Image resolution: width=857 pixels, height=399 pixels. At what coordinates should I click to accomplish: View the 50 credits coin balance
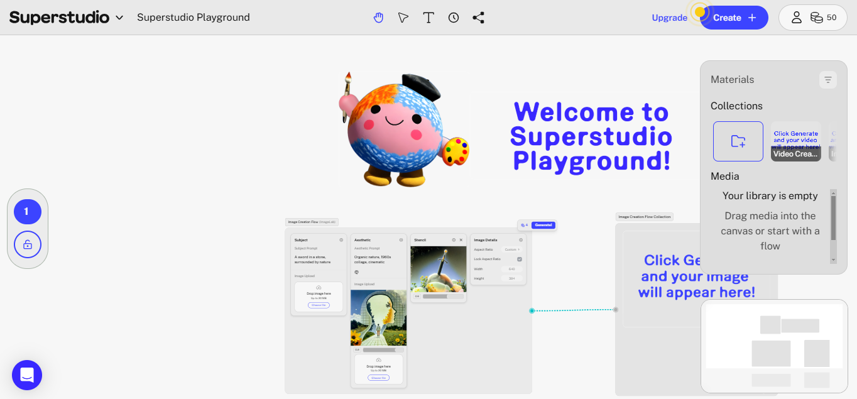[x=823, y=18]
